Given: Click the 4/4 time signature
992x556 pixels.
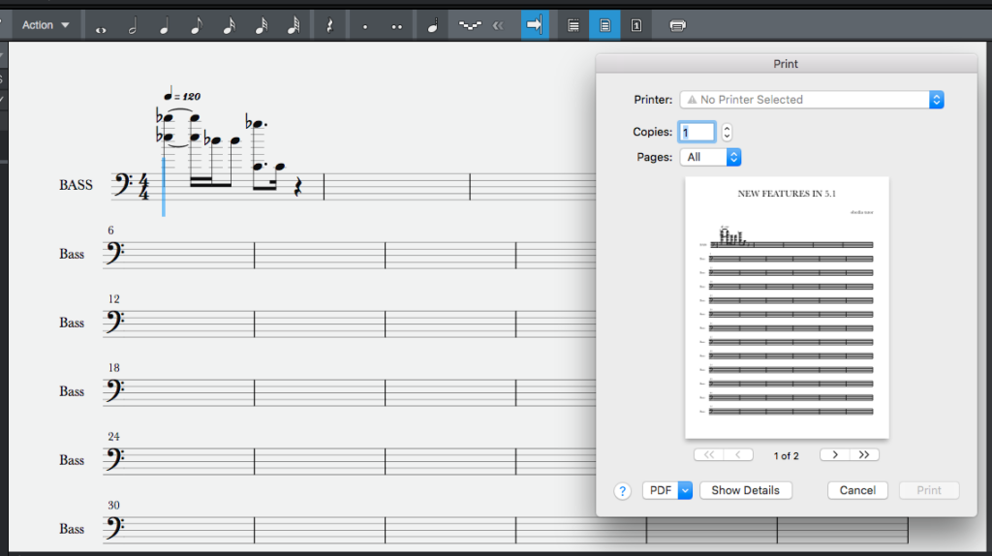Looking at the screenshot, I should [144, 187].
